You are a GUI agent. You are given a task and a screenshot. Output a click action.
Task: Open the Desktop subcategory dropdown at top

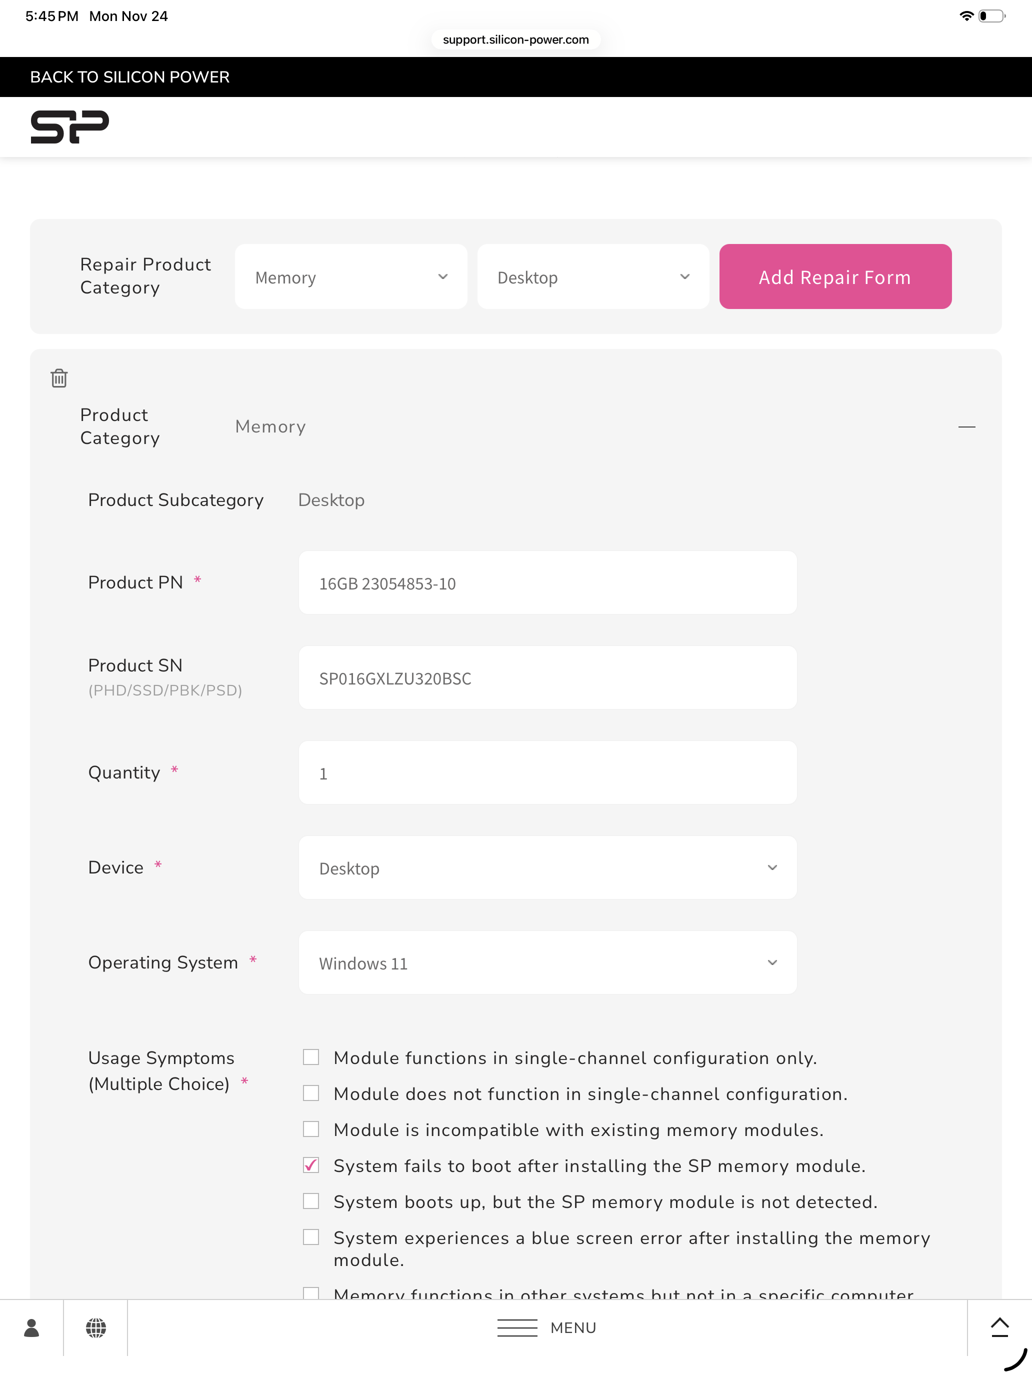[593, 277]
